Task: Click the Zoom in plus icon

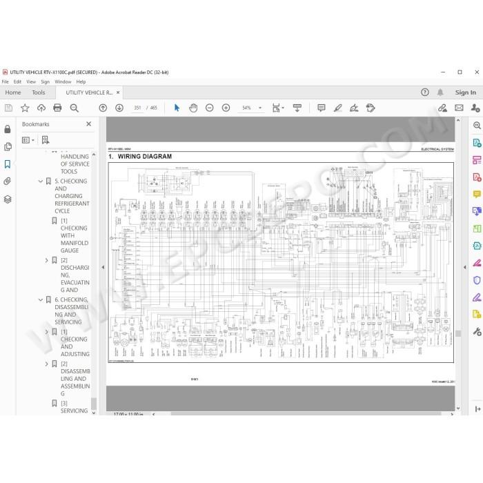Action: pyautogui.click(x=226, y=108)
